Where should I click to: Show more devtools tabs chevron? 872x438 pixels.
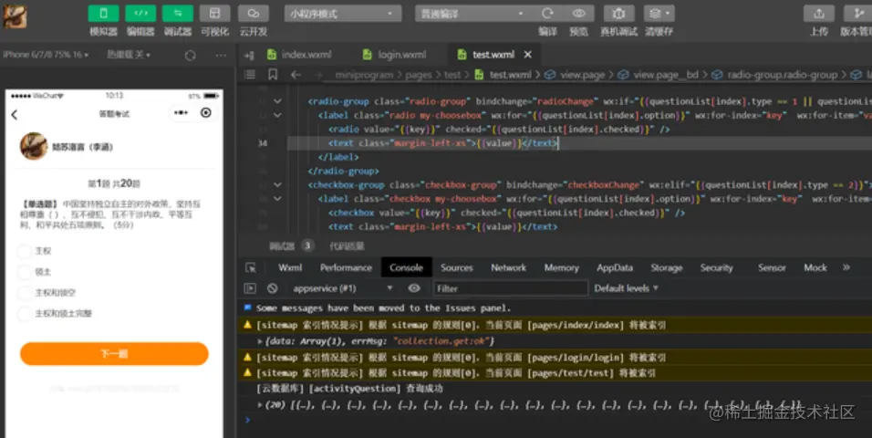[x=846, y=267]
